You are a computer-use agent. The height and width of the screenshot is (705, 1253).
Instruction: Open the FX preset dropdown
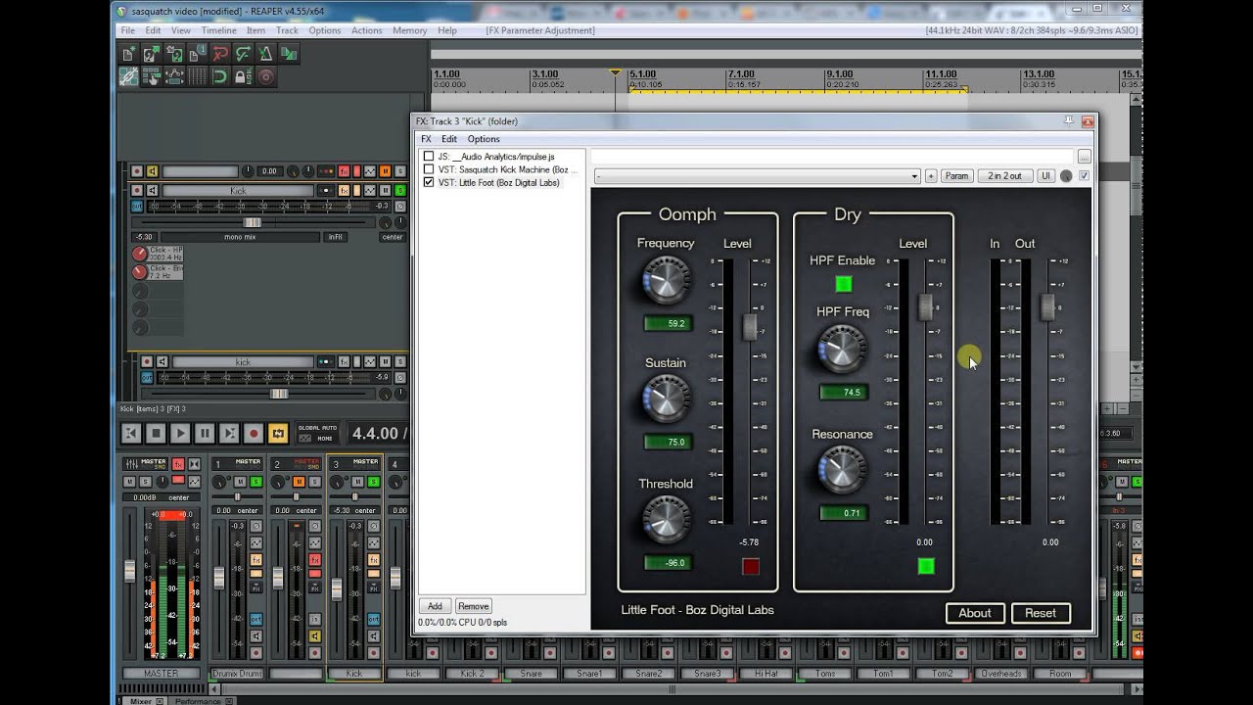[x=757, y=176]
